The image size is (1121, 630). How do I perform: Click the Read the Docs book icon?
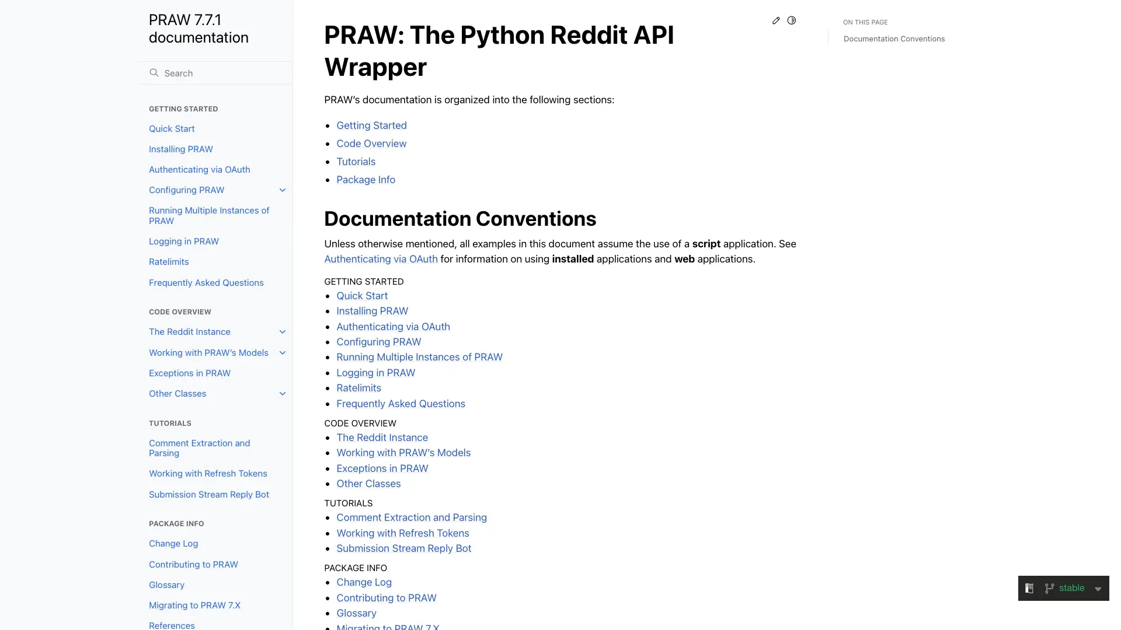tap(1029, 589)
